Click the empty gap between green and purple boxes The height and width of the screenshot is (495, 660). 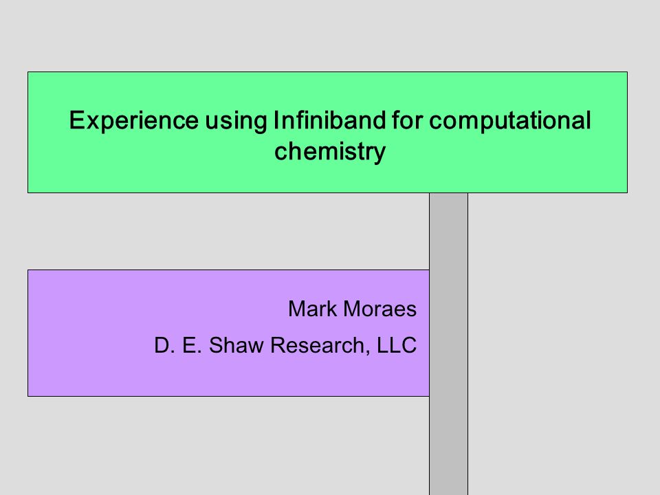(x=228, y=232)
